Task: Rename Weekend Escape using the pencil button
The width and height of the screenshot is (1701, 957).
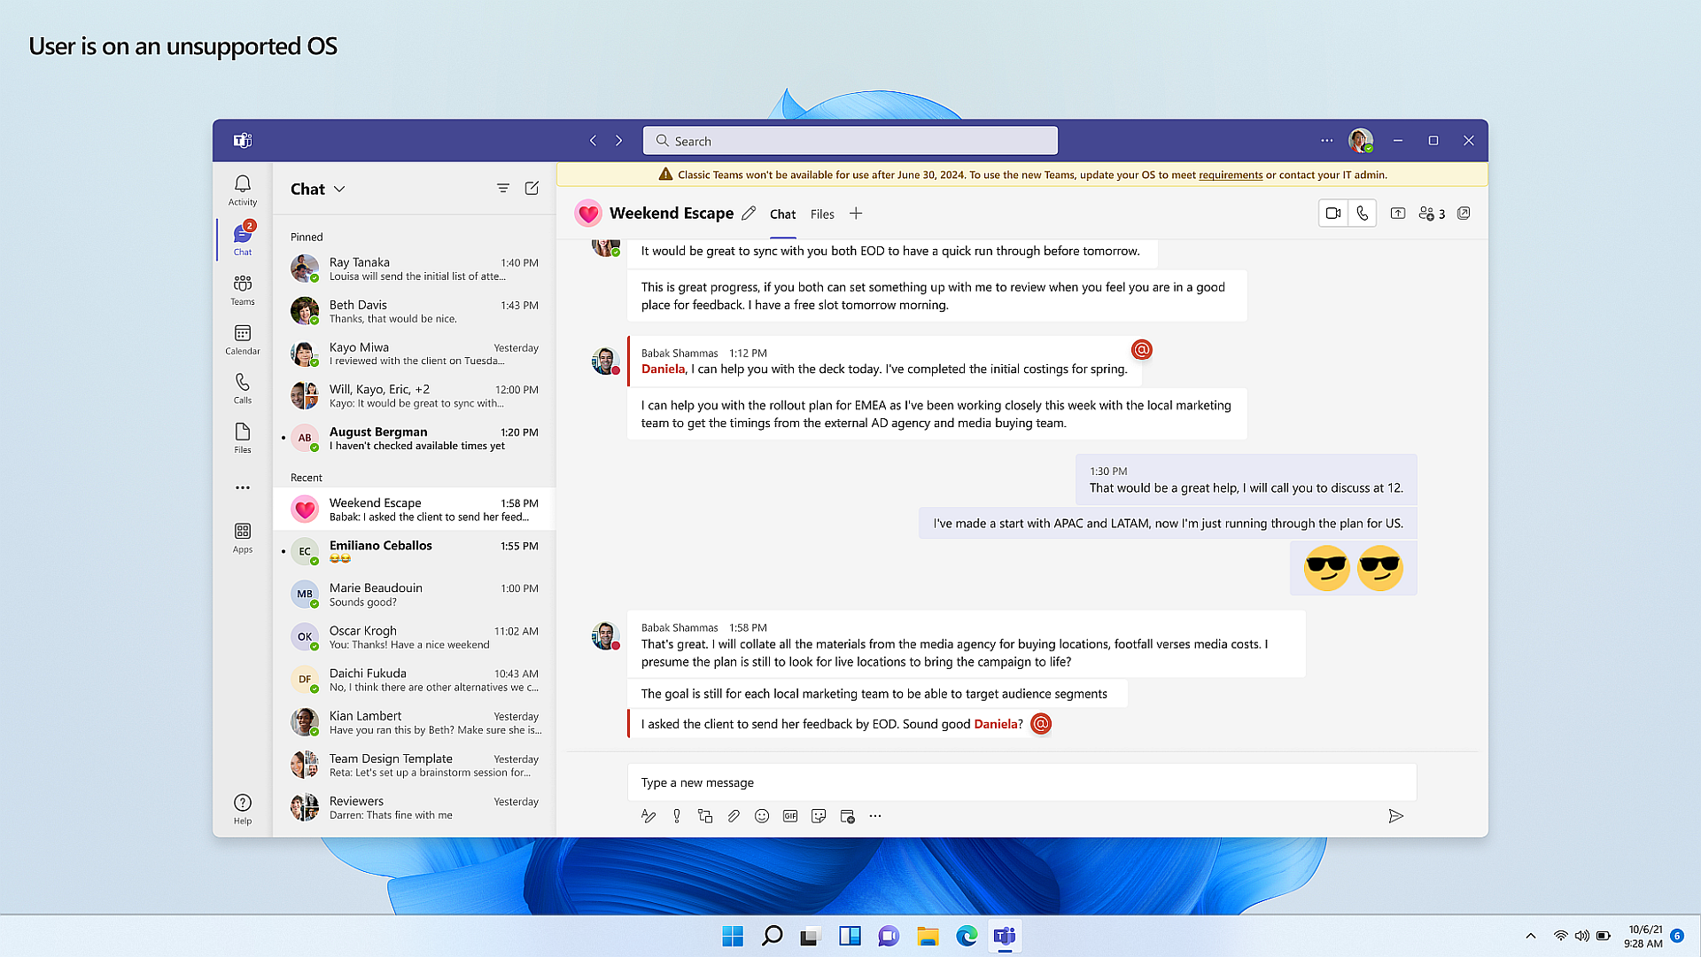Action: (749, 214)
